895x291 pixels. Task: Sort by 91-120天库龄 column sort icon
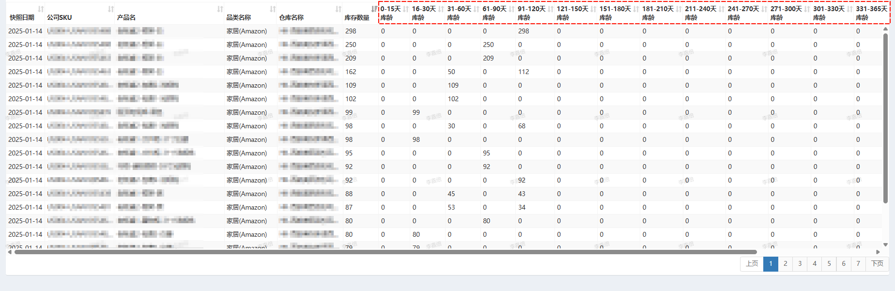click(551, 9)
